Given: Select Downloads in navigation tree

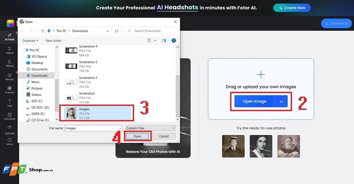Looking at the screenshot, I should [39, 75].
